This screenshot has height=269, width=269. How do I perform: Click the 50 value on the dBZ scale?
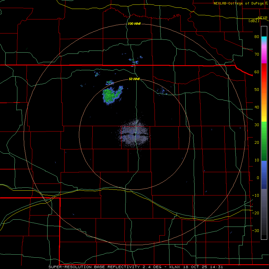257,90
